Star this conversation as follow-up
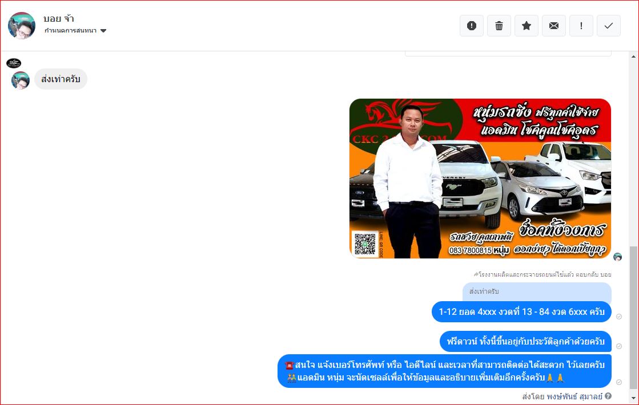Viewport: 639px width, 405px height. (x=526, y=26)
